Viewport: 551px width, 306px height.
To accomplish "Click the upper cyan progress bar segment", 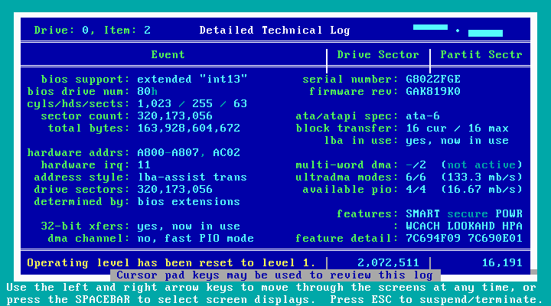I will click(x=430, y=28).
